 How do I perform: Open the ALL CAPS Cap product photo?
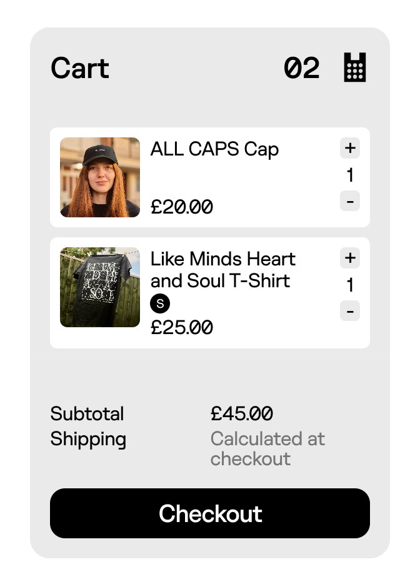point(100,177)
